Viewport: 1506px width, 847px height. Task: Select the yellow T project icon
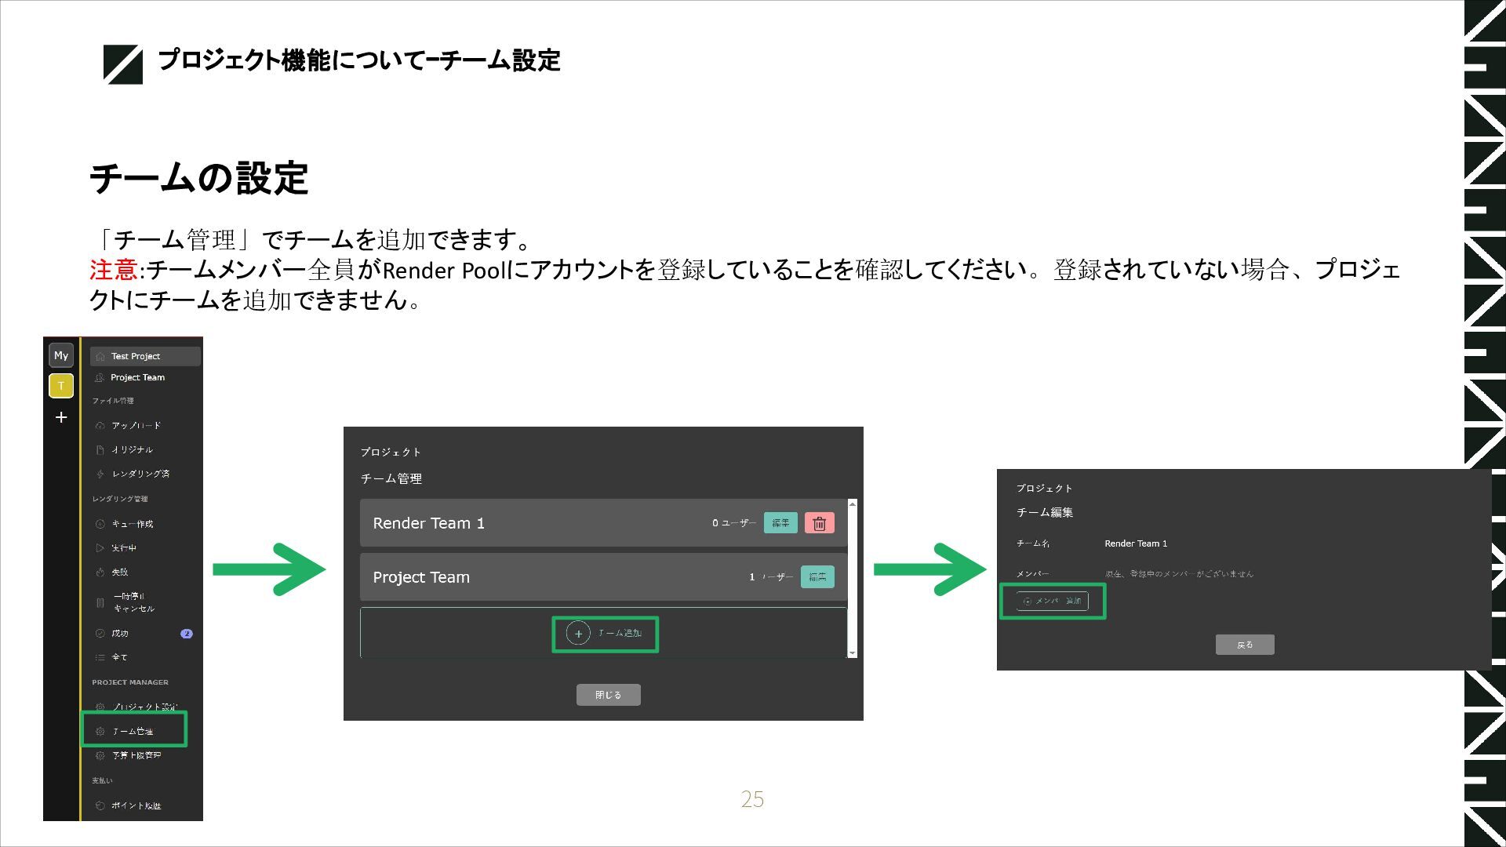61,386
